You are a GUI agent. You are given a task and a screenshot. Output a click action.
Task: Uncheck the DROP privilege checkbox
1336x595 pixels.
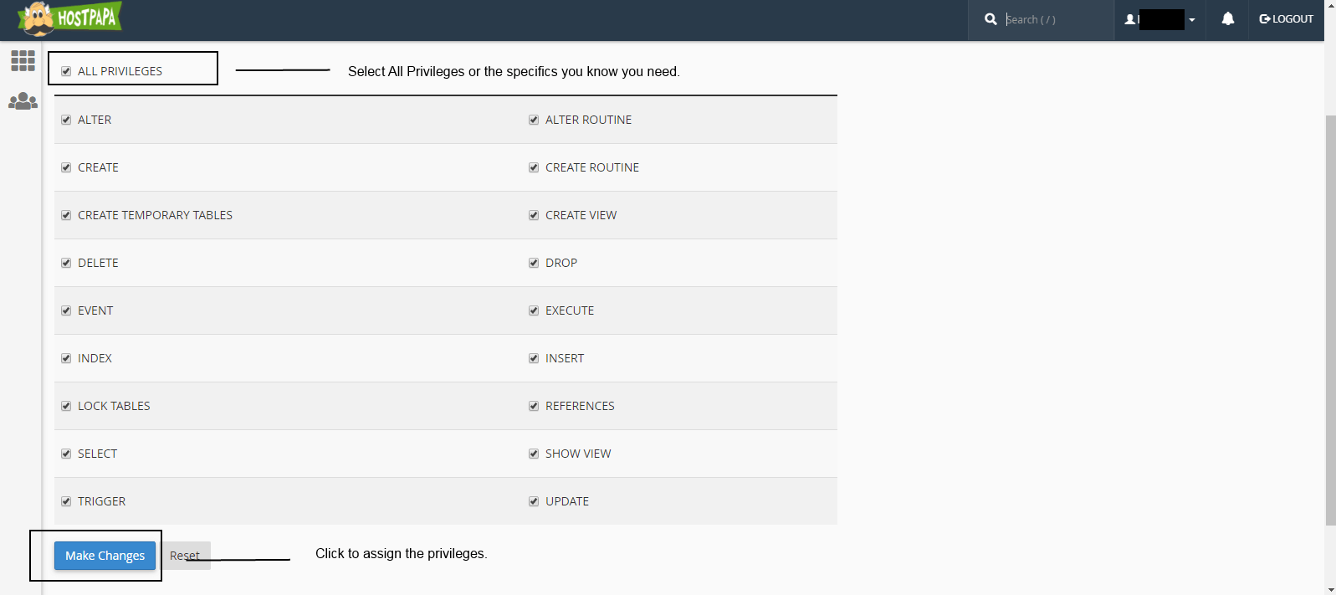(534, 263)
